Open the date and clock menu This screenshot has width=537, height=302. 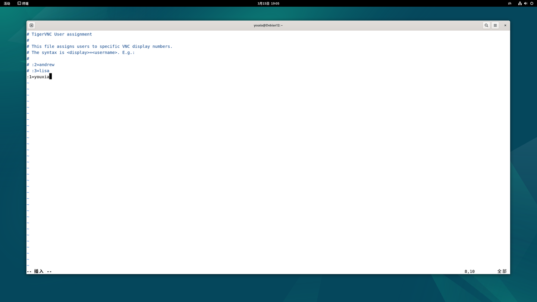[x=268, y=3]
